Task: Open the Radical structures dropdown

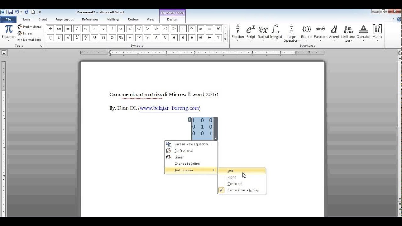Action: (x=263, y=33)
